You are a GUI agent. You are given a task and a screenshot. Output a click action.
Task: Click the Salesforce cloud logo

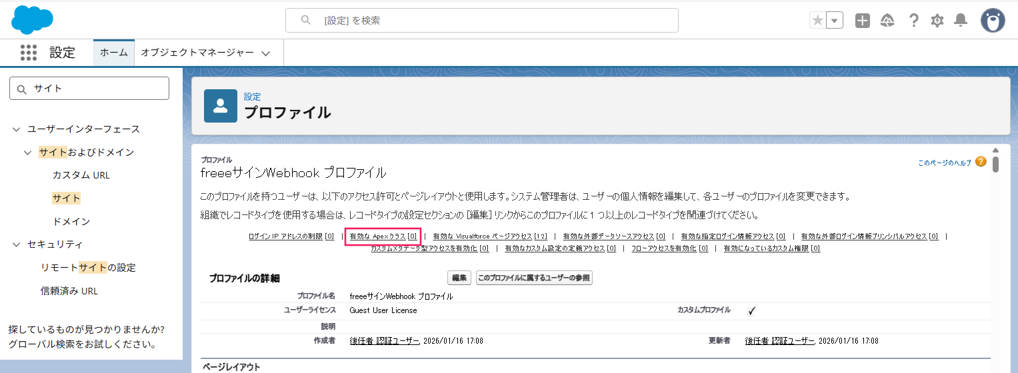[x=32, y=20]
